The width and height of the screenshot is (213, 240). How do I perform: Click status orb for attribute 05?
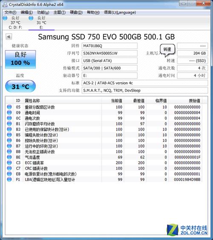tap(9, 107)
